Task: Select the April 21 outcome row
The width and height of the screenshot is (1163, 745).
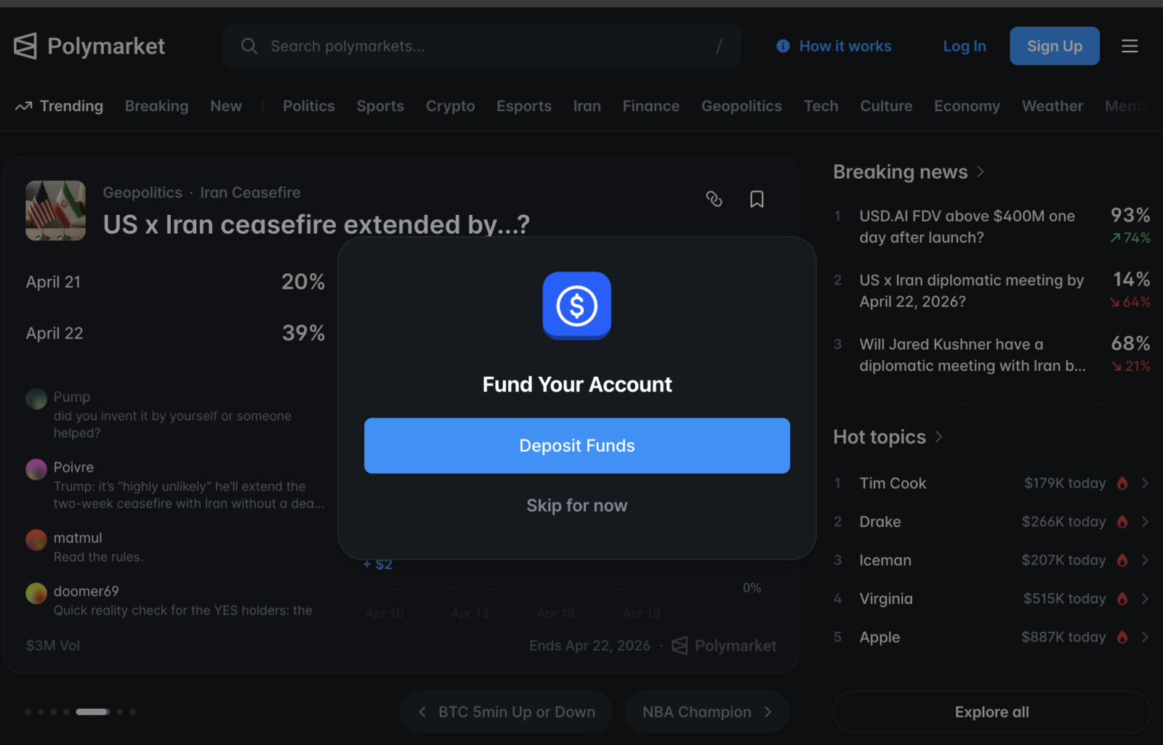Action: [175, 282]
